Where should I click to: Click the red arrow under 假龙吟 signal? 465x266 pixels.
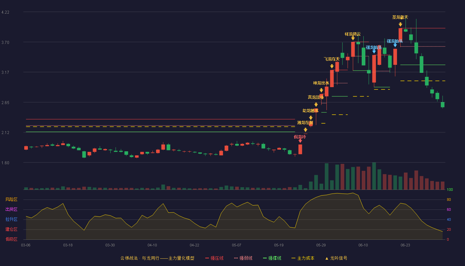coord(300,141)
